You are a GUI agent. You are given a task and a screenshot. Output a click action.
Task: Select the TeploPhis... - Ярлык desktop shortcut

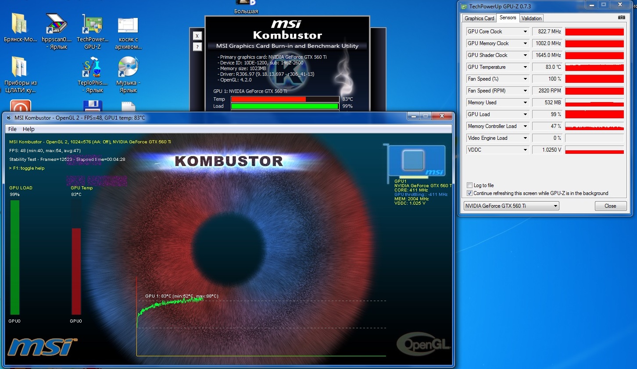[93, 75]
